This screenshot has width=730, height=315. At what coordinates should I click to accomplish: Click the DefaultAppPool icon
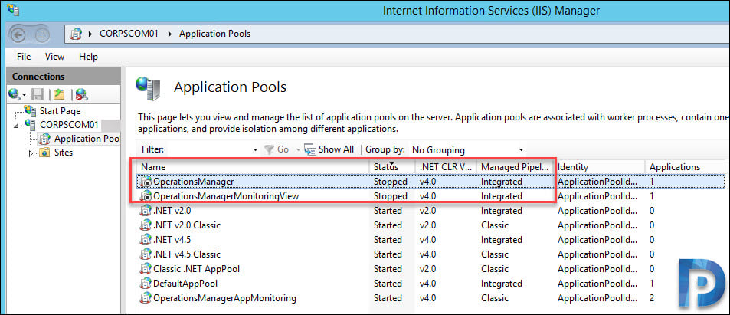(x=146, y=284)
